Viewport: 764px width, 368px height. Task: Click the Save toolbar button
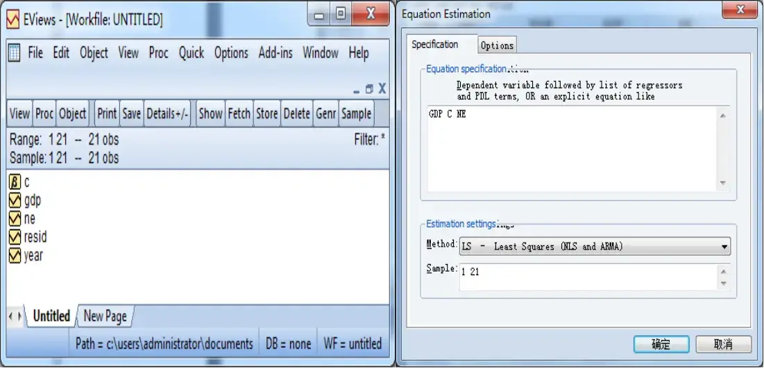click(132, 114)
